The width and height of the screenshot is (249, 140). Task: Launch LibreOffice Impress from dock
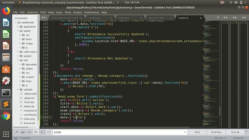click(6, 46)
